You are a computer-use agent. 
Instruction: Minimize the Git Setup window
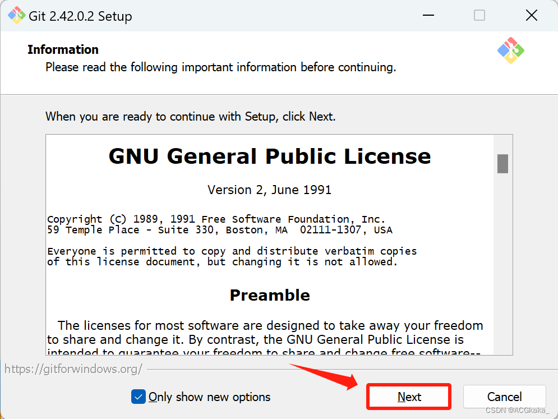click(x=428, y=15)
